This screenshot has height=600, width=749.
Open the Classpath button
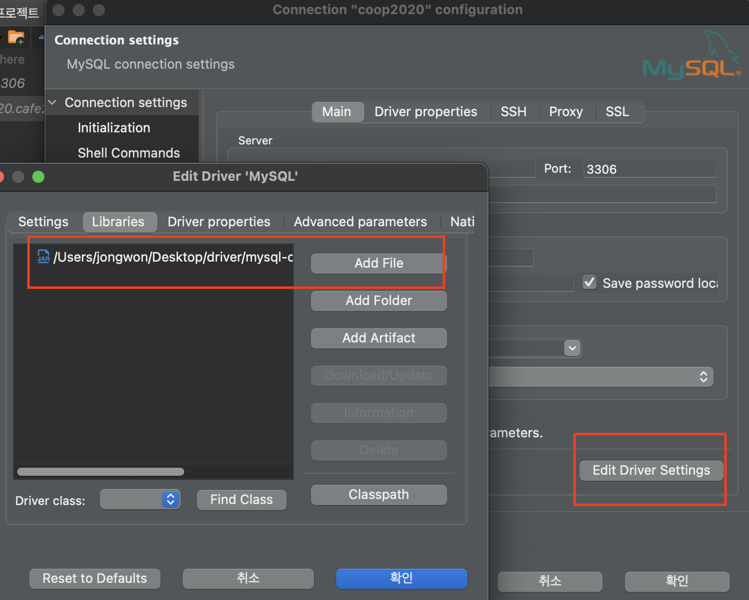pos(379,494)
